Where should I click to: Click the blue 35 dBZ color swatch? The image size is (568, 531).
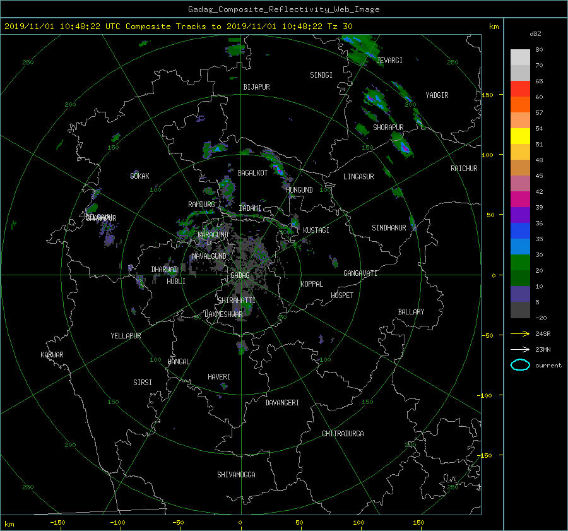point(520,231)
